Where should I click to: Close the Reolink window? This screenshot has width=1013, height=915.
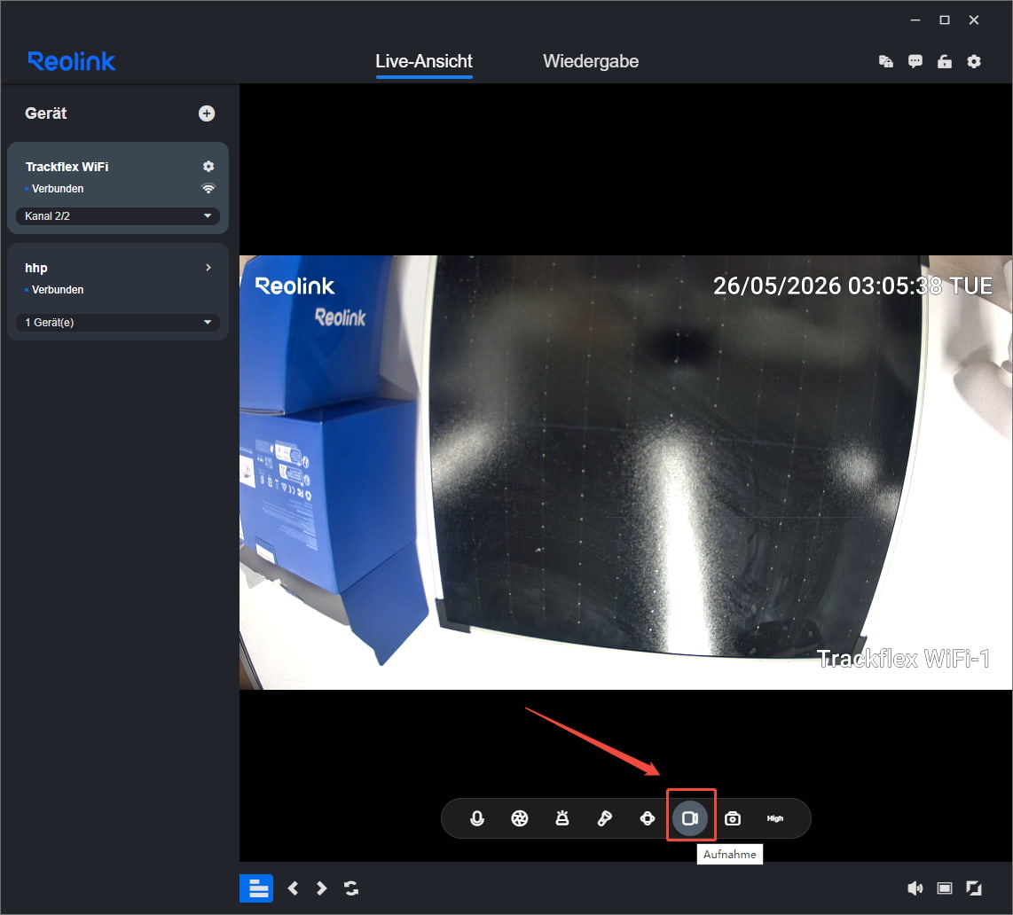coord(974,20)
